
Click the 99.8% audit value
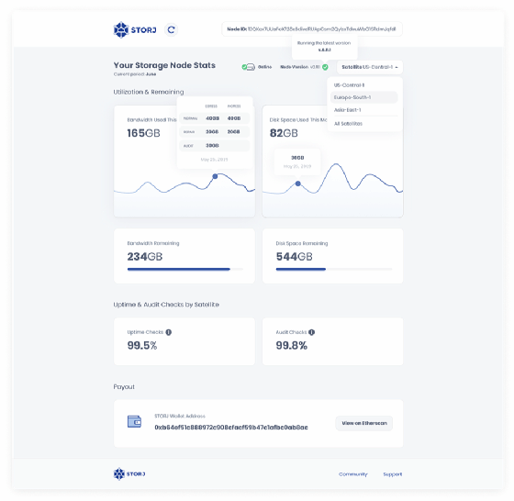(292, 345)
